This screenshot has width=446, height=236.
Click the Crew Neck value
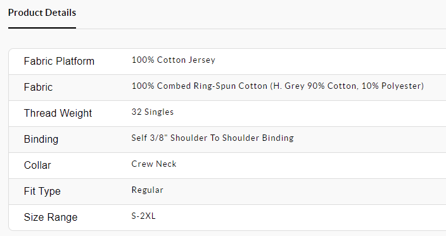154,164
